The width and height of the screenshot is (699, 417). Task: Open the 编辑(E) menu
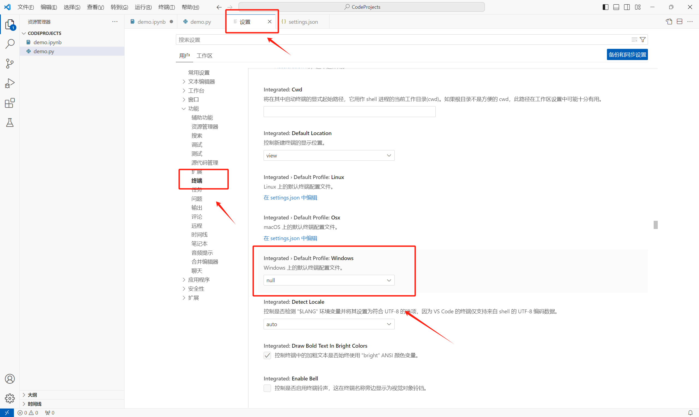pyautogui.click(x=49, y=7)
